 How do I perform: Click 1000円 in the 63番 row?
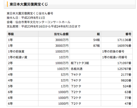coord(63,92)
